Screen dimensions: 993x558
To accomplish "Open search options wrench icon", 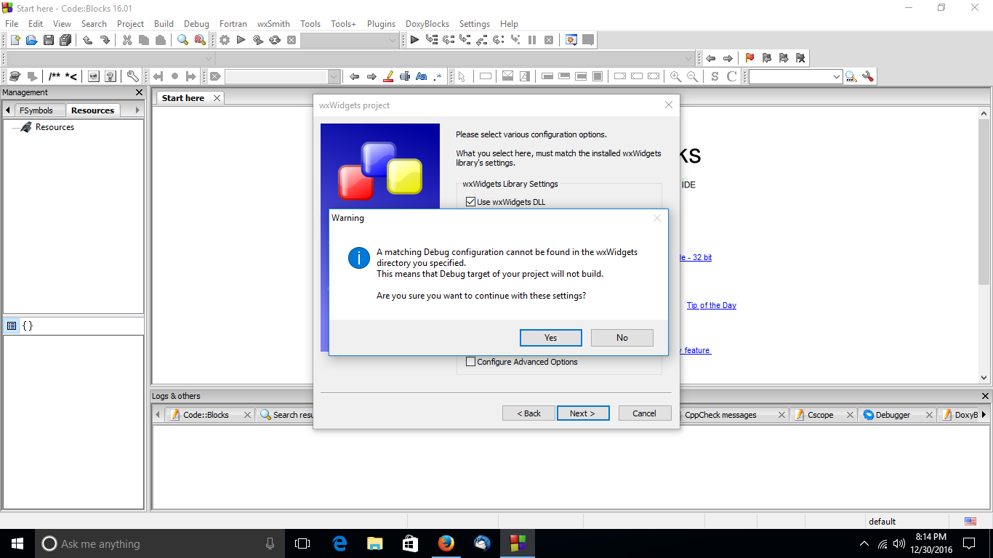I will (x=867, y=76).
